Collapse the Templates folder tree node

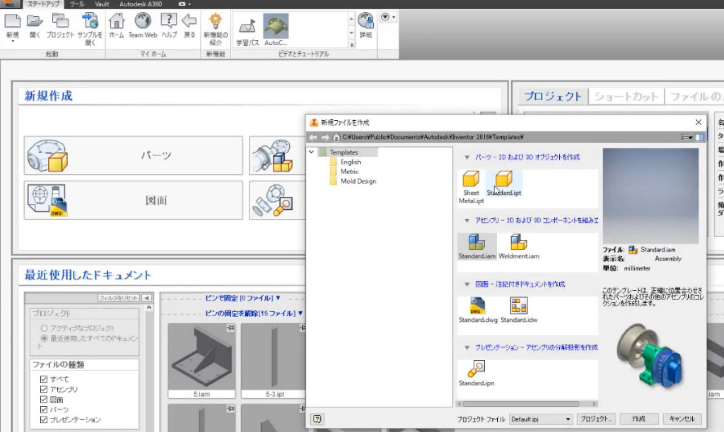tap(311, 152)
